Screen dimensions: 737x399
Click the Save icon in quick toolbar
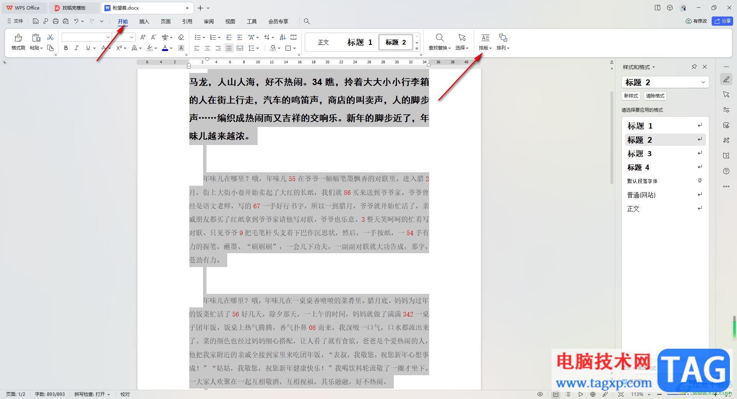point(36,21)
